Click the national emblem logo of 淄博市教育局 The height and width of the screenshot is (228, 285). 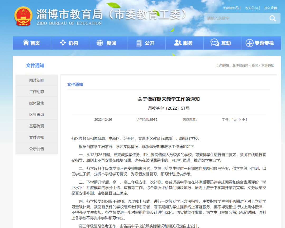[x=23, y=16]
